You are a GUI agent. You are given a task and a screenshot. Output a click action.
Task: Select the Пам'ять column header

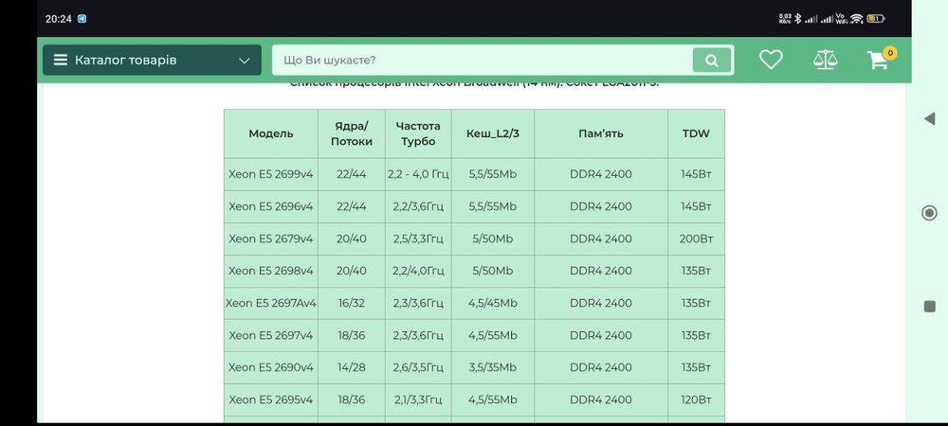pyautogui.click(x=601, y=134)
